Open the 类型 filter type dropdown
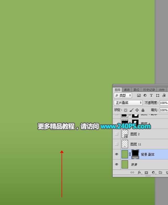The height and width of the screenshot is (205, 168). (x=123, y=96)
